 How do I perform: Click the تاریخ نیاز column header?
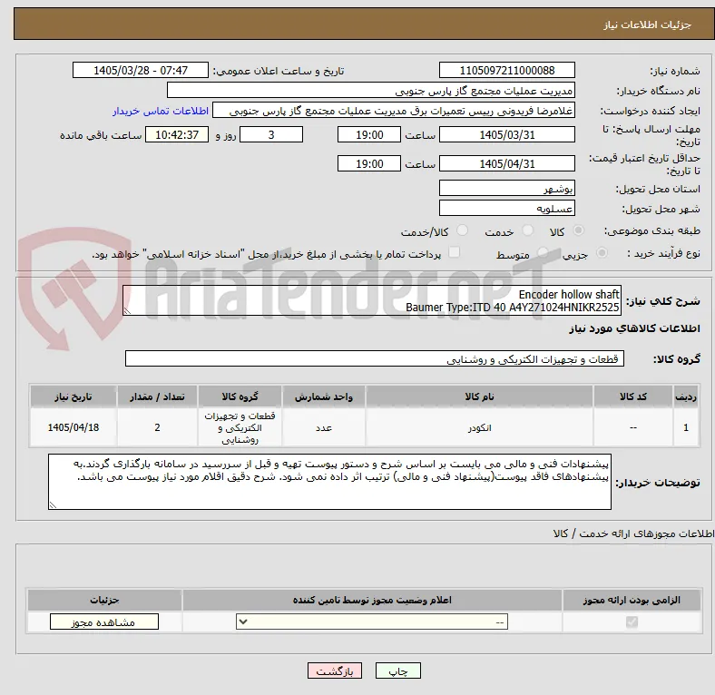click(73, 396)
